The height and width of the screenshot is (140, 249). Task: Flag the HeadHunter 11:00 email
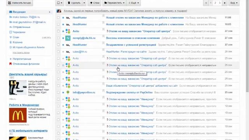pyautogui.click(x=103, y=16)
